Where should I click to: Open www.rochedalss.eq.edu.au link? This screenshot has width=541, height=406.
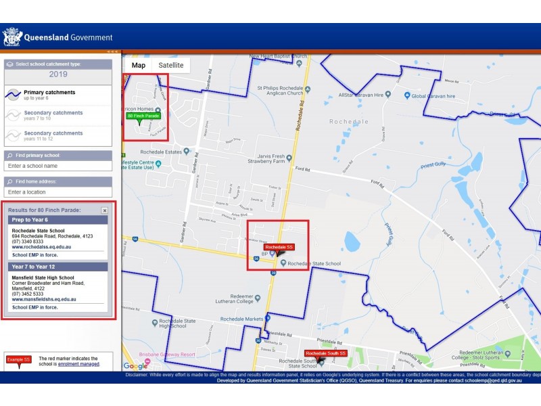41,248
